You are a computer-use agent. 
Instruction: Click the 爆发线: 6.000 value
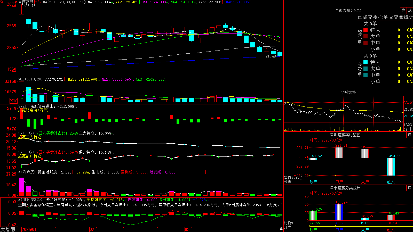point(163,172)
